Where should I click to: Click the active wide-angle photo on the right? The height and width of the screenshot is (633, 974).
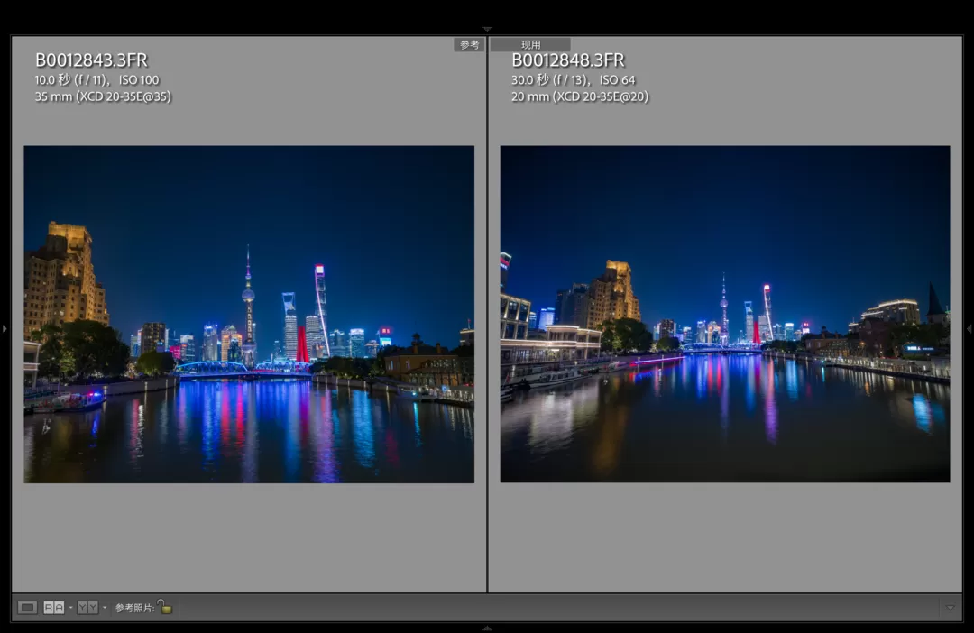[724, 314]
